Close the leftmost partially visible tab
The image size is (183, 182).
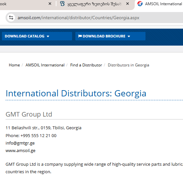coord(50,4)
